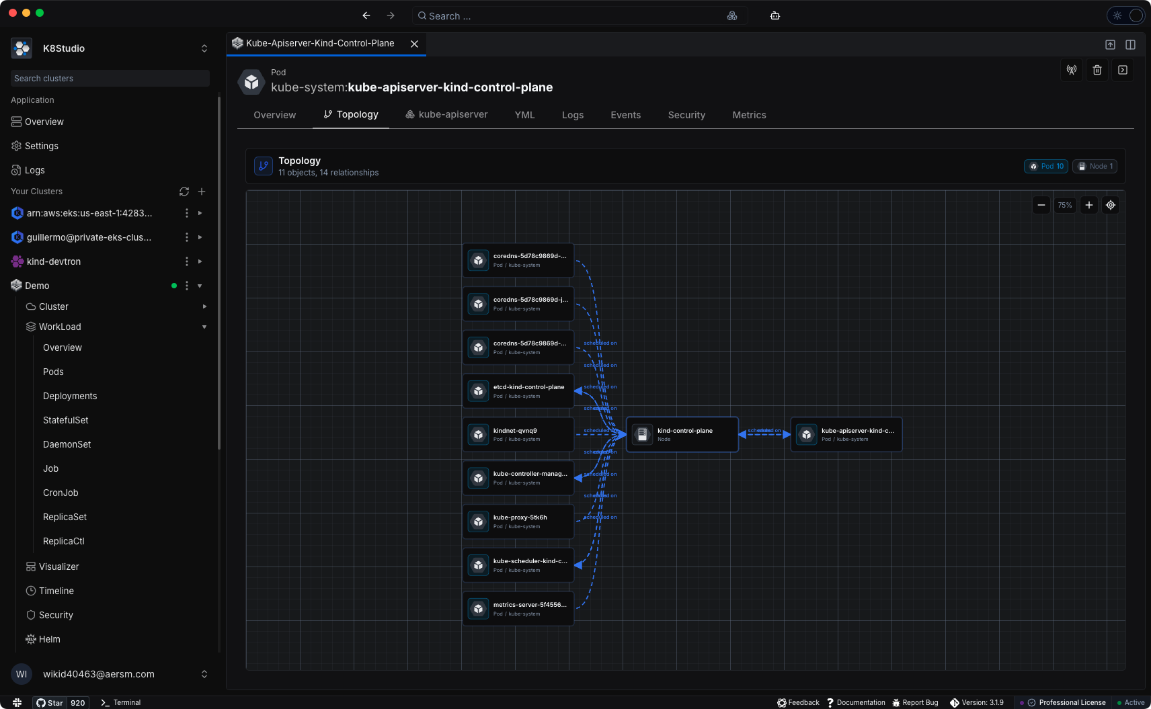Image resolution: width=1151 pixels, height=709 pixels.
Task: Click the Feedback link
Action: [x=799, y=702]
